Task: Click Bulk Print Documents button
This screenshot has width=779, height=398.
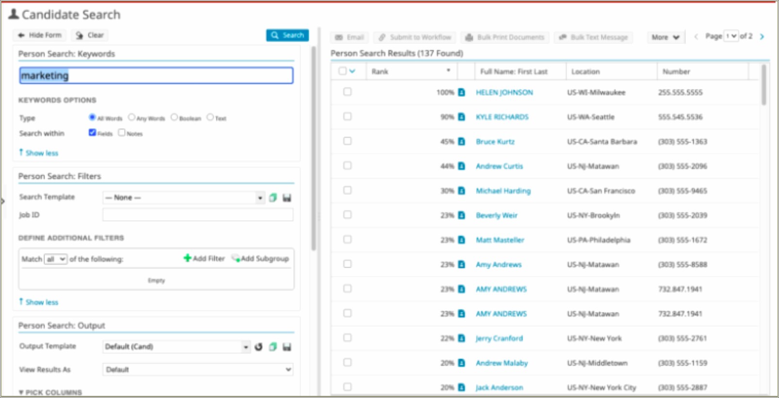Action: pos(505,37)
